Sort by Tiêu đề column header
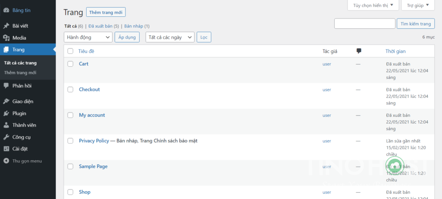 pyautogui.click(x=86, y=51)
